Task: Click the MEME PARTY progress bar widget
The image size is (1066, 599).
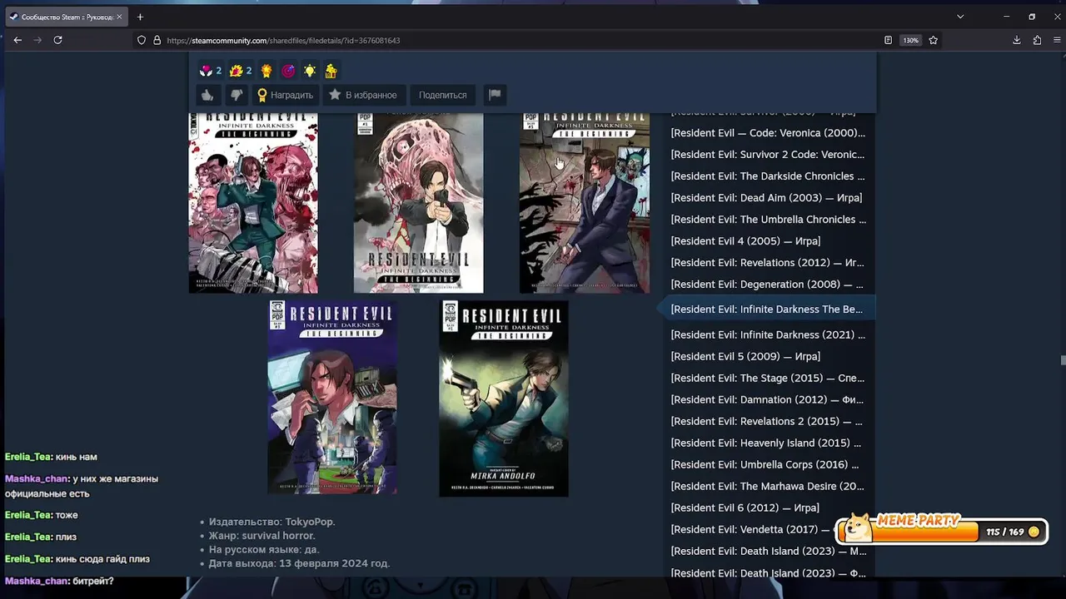Action: click(x=941, y=528)
